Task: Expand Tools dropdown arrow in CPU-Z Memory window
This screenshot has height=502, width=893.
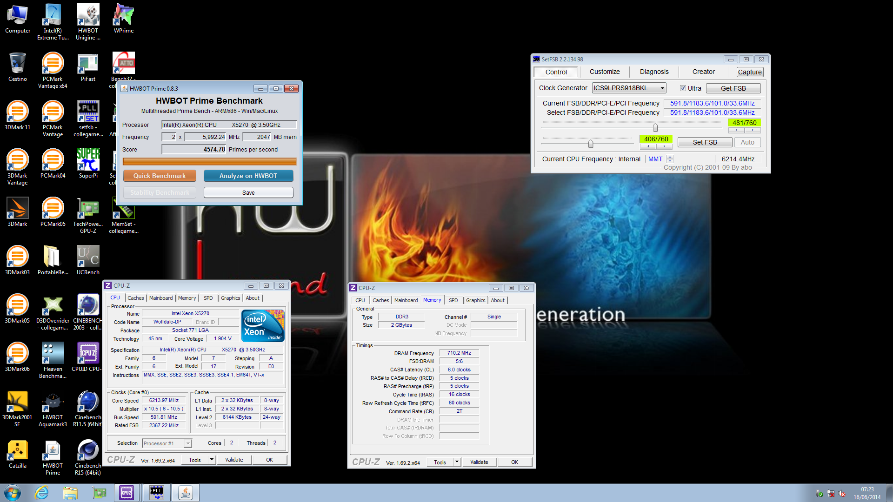Action: pyautogui.click(x=457, y=462)
